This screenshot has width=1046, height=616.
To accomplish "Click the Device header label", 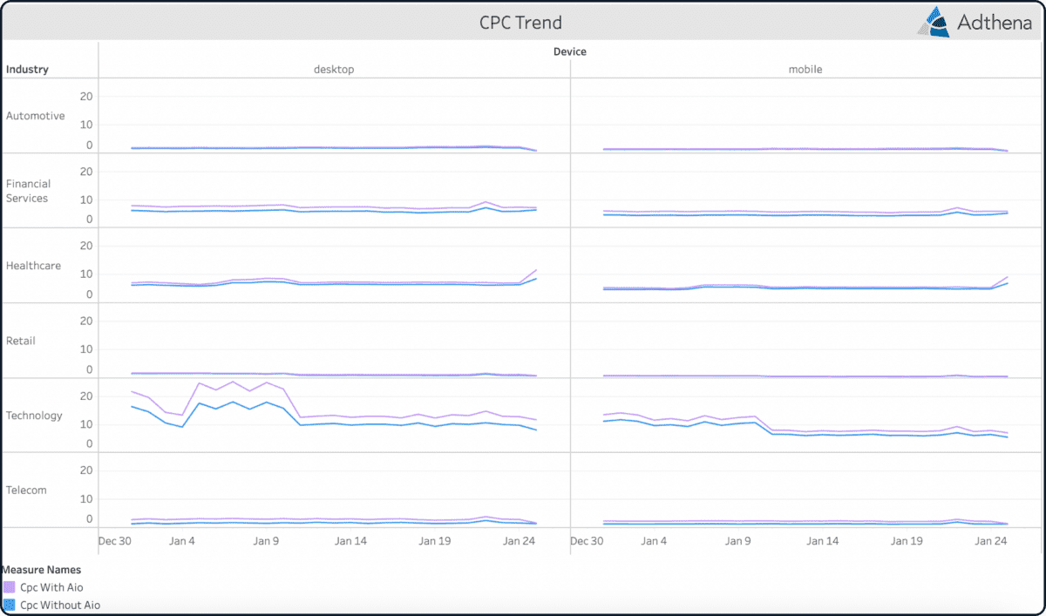I will [569, 51].
